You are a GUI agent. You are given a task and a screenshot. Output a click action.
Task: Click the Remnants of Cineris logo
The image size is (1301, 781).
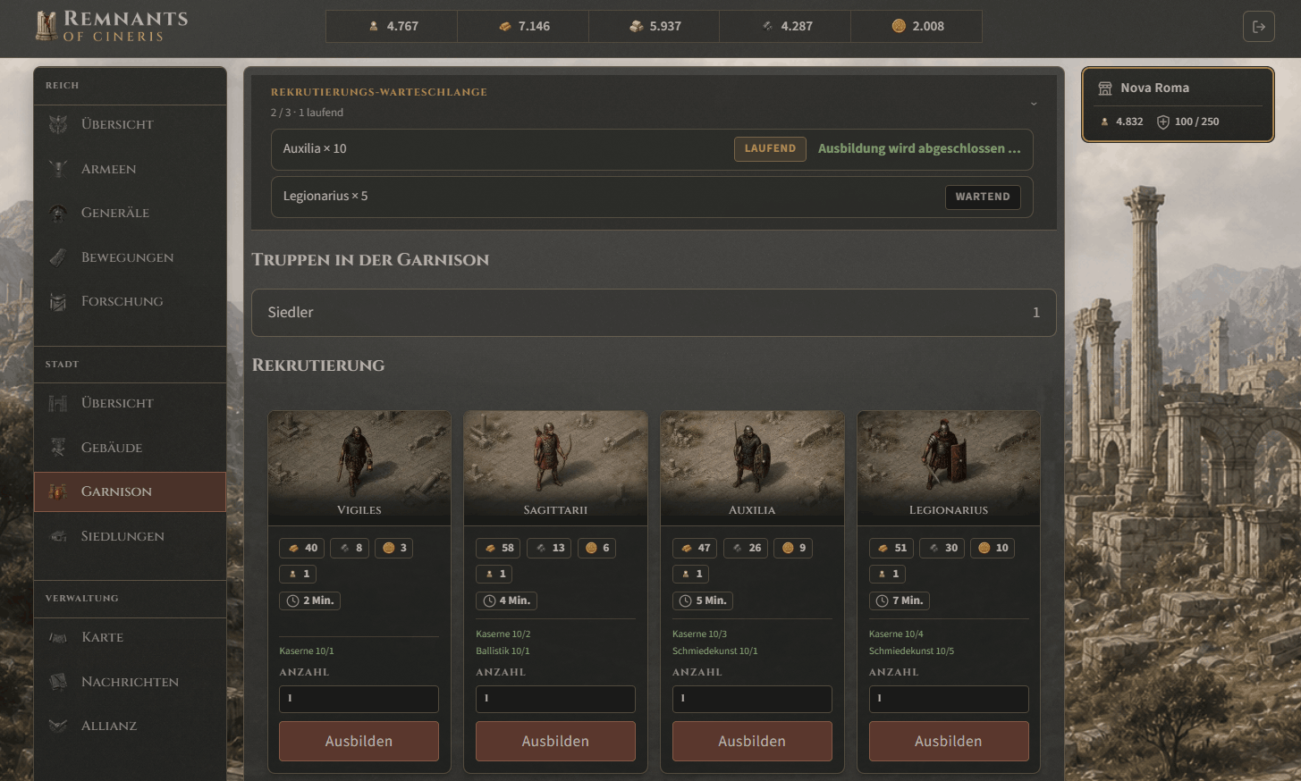coord(111,26)
